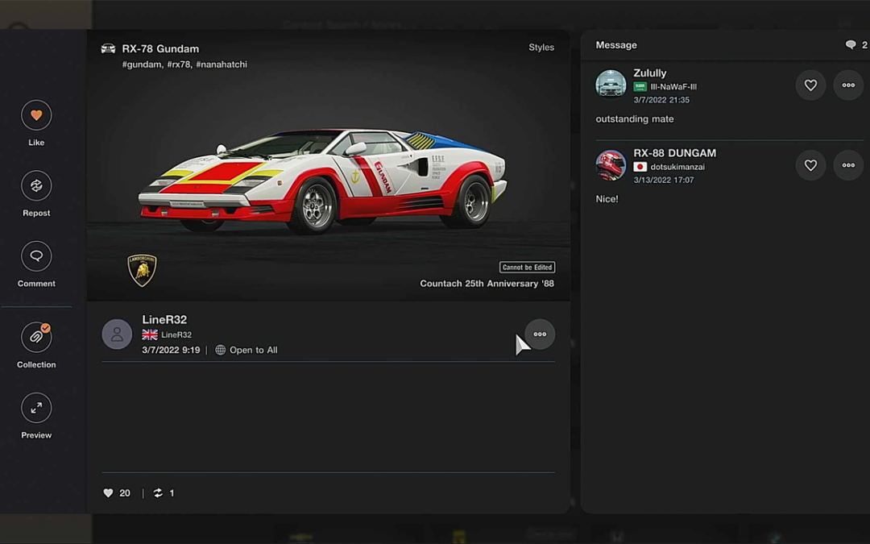The image size is (870, 544).
Task: Like the RX-78 Gundam livery
Action: [36, 115]
